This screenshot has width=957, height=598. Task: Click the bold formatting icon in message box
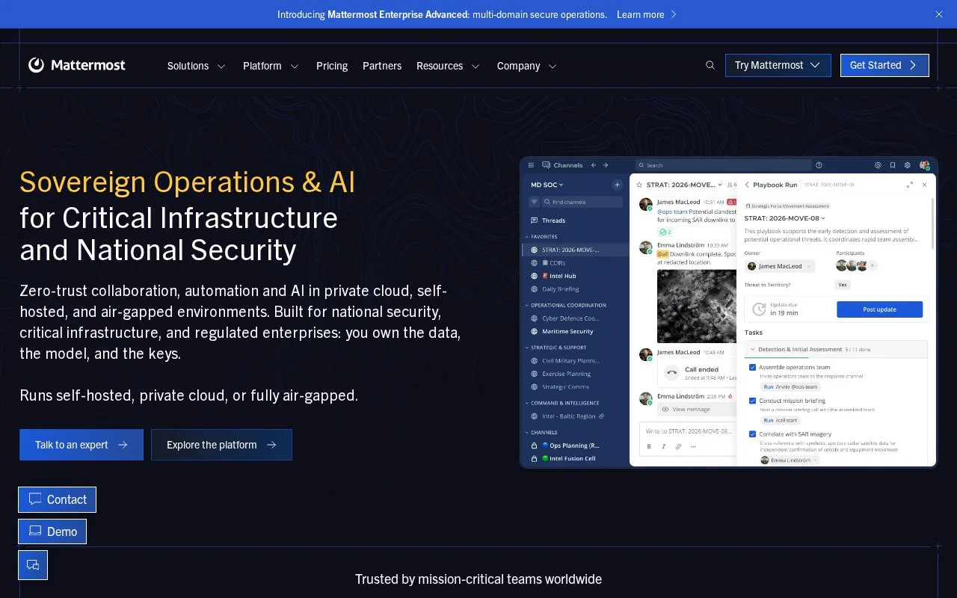coord(649,446)
